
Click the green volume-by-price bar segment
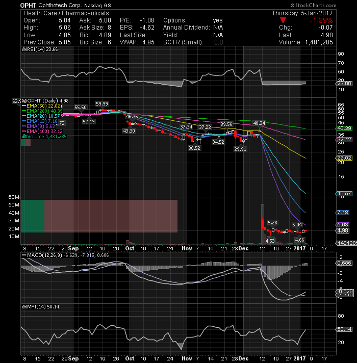33,216
